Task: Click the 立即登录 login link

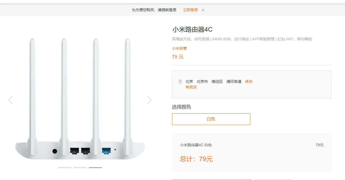Action: click(190, 10)
